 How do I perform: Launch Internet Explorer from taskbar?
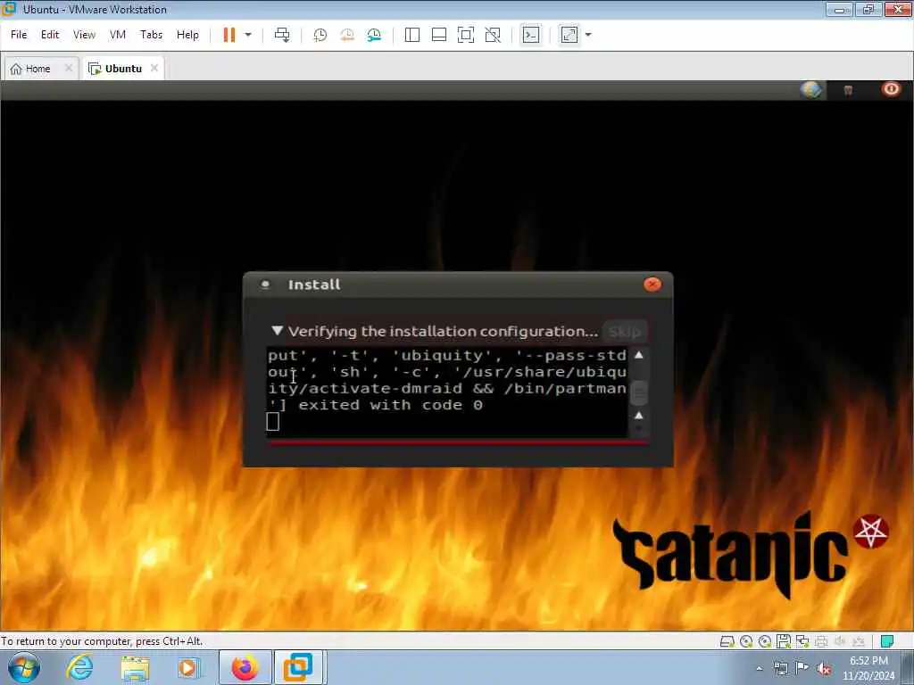[x=79, y=667]
